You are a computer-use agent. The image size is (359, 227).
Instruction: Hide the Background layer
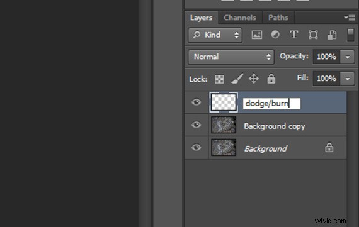[x=197, y=147]
